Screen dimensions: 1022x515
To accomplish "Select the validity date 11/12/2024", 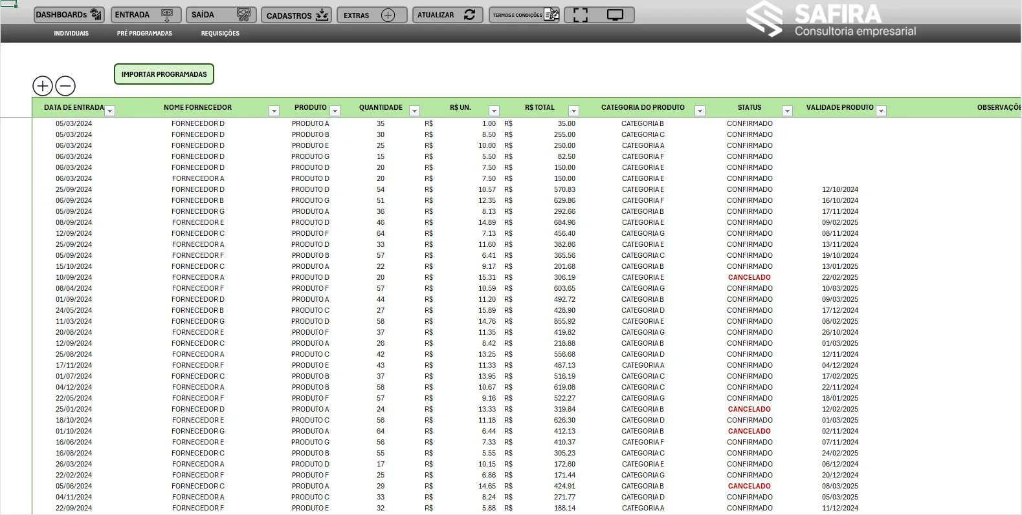I will coord(840,508).
